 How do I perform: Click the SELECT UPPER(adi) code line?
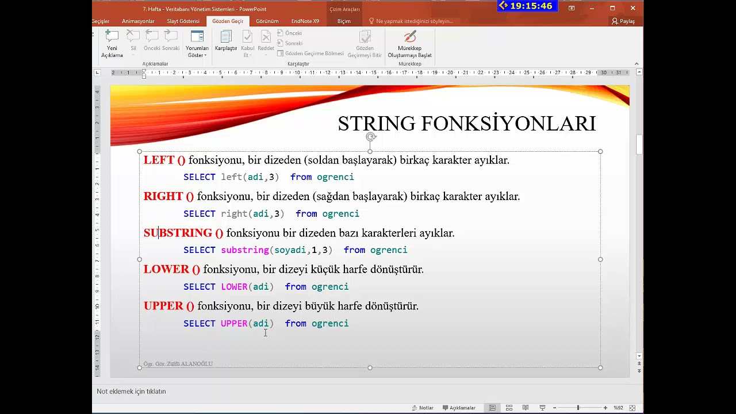pos(266,324)
